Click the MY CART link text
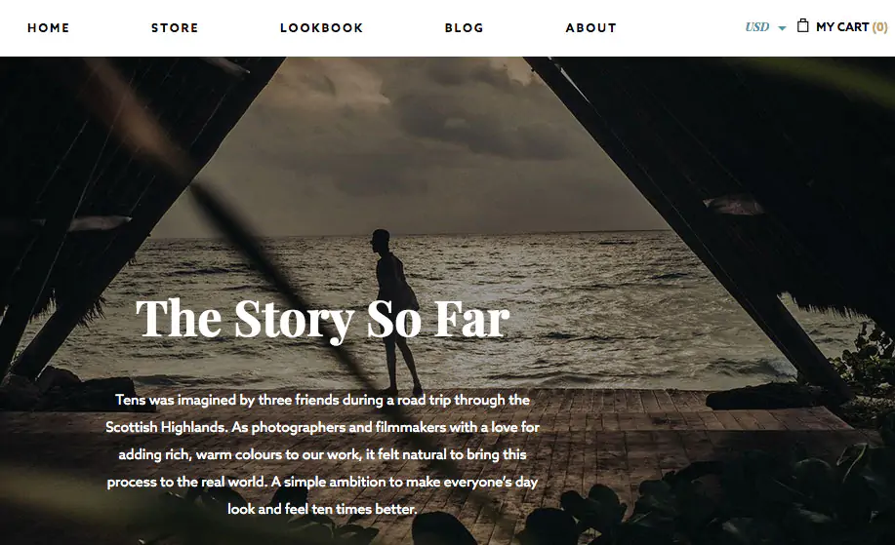 pos(842,26)
